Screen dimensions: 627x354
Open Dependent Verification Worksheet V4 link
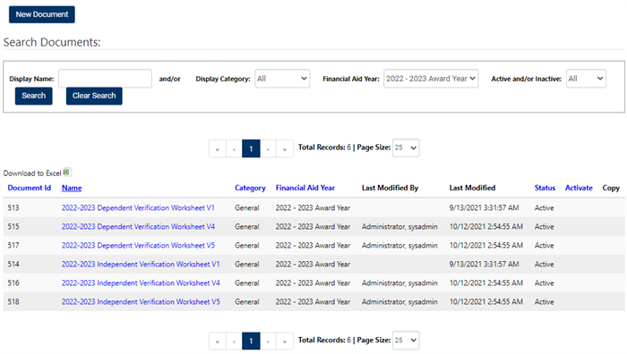[138, 227]
